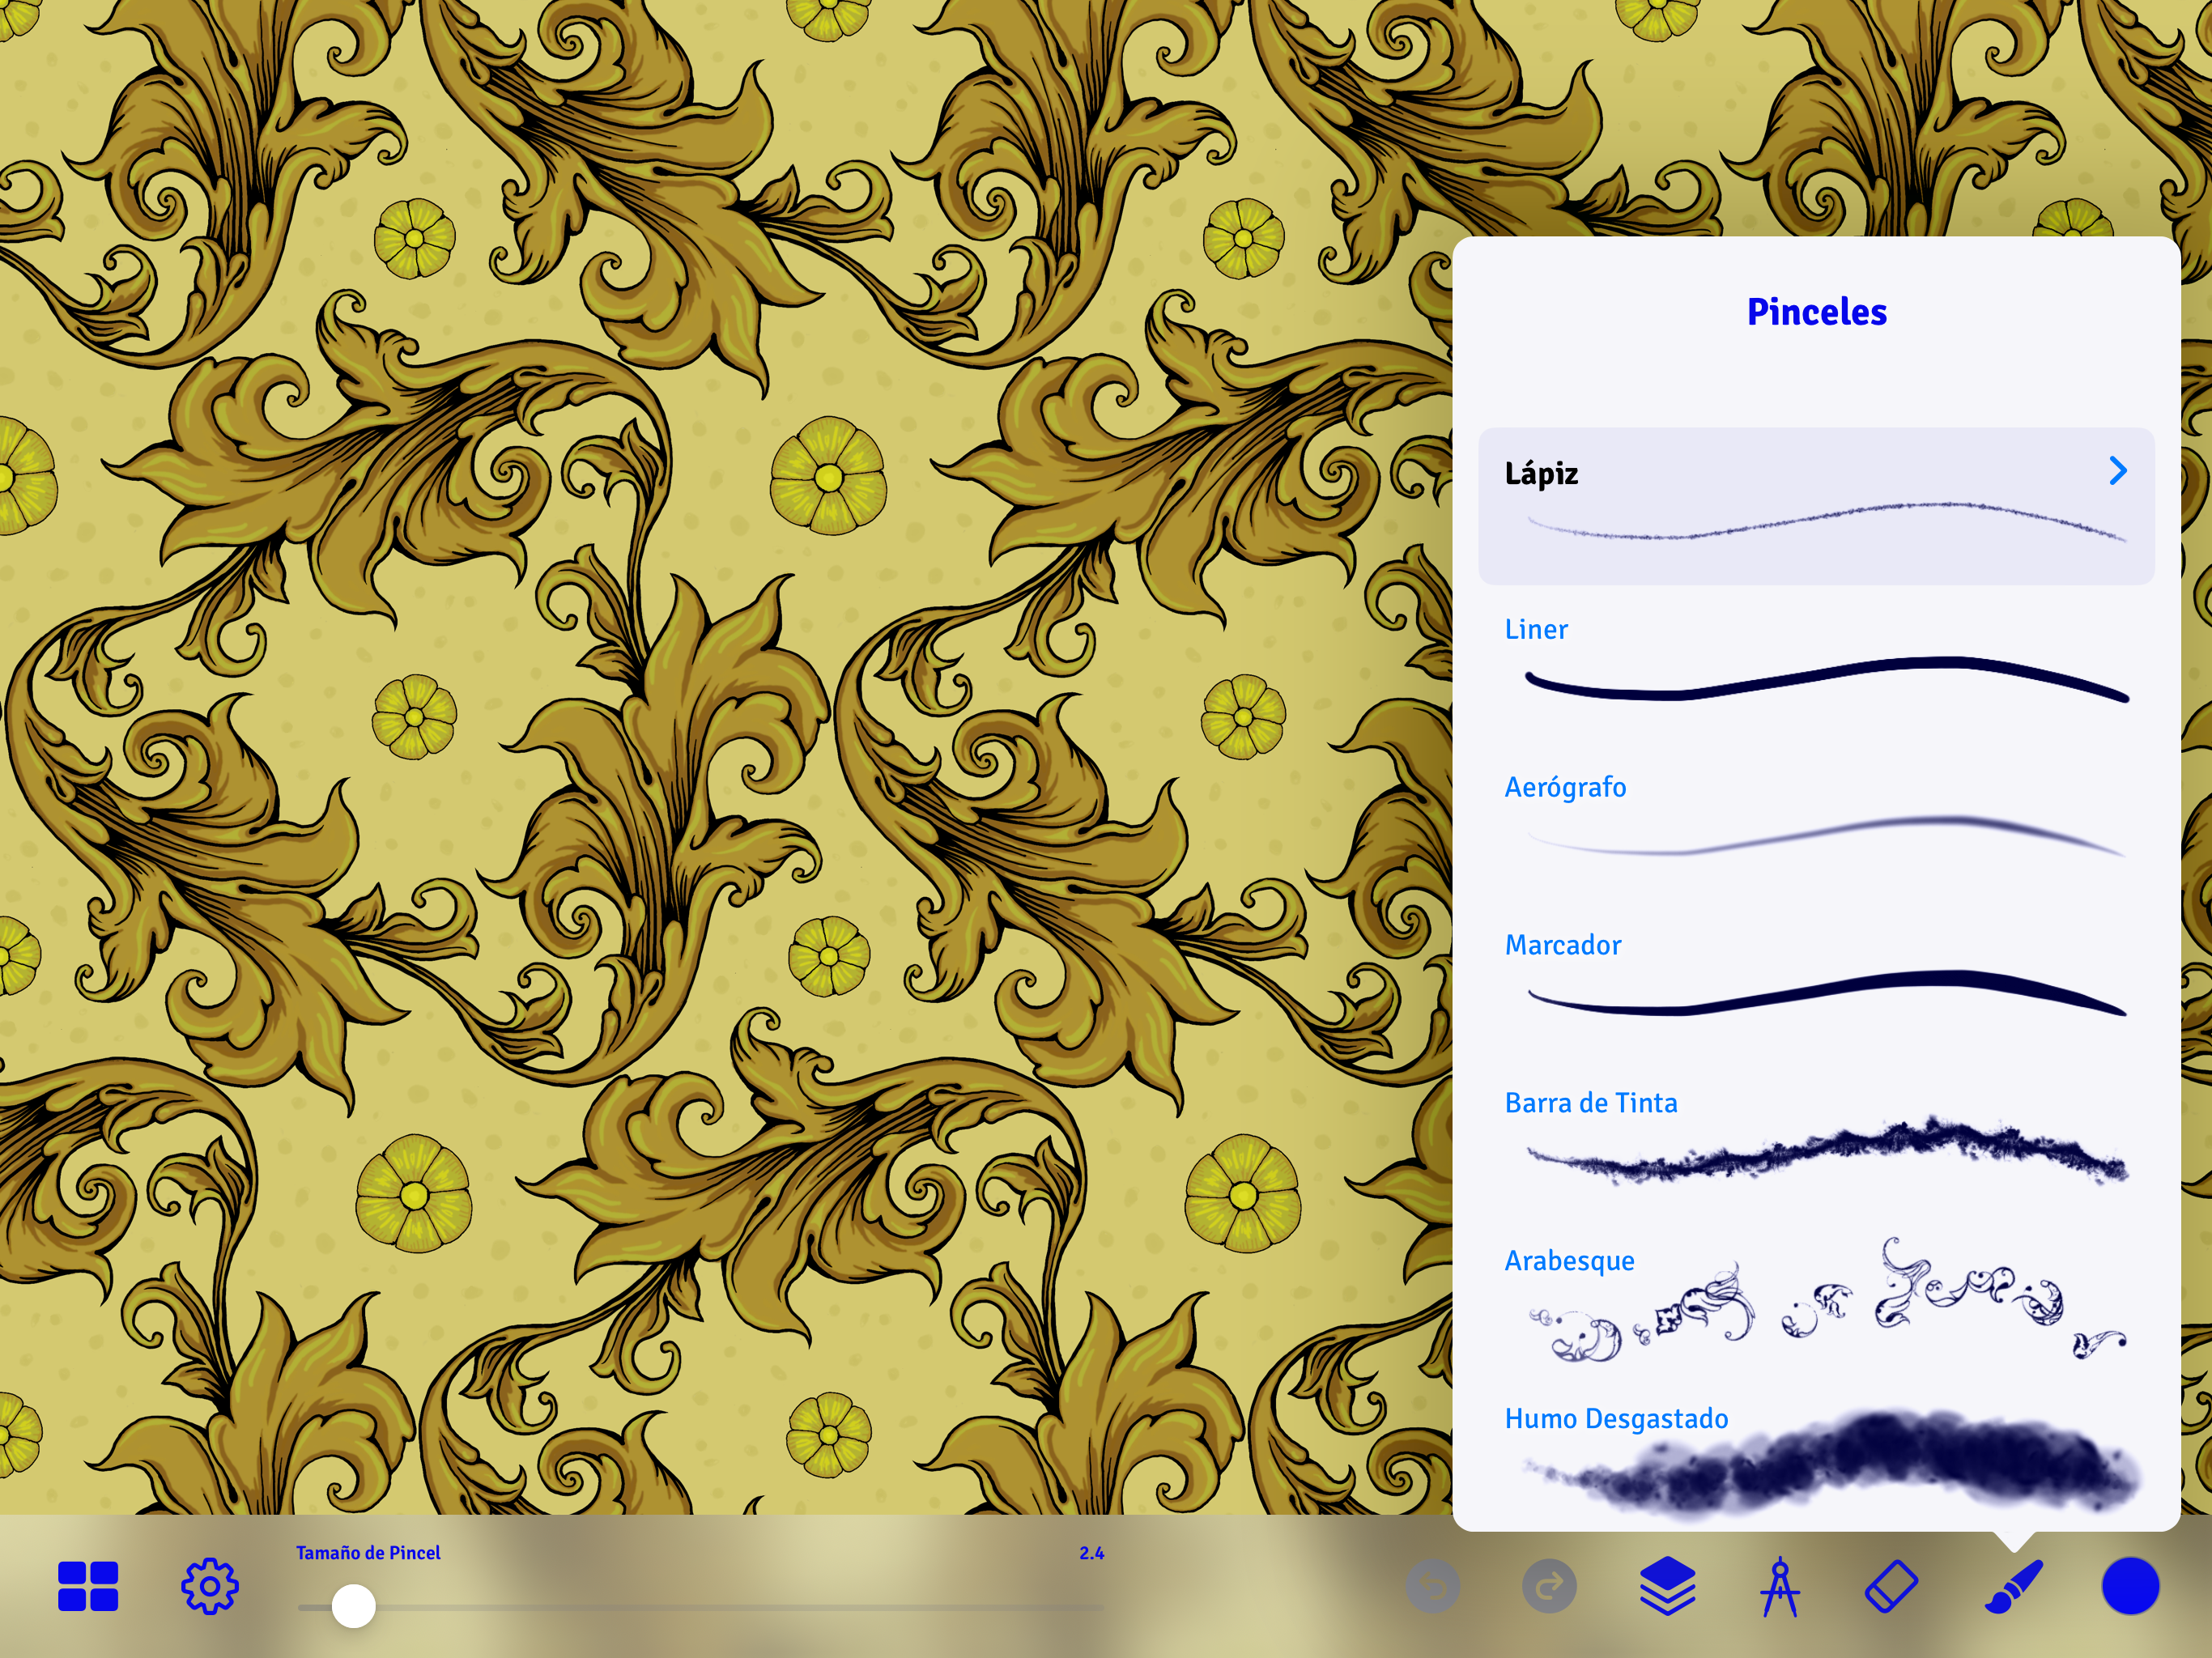
Task: Open the settings gear icon
Action: point(210,1586)
